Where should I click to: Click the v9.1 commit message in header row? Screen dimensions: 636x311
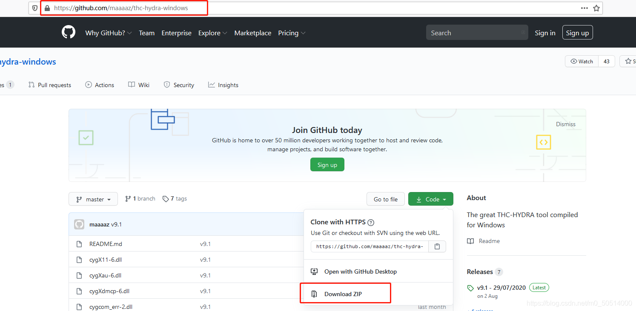(x=116, y=224)
